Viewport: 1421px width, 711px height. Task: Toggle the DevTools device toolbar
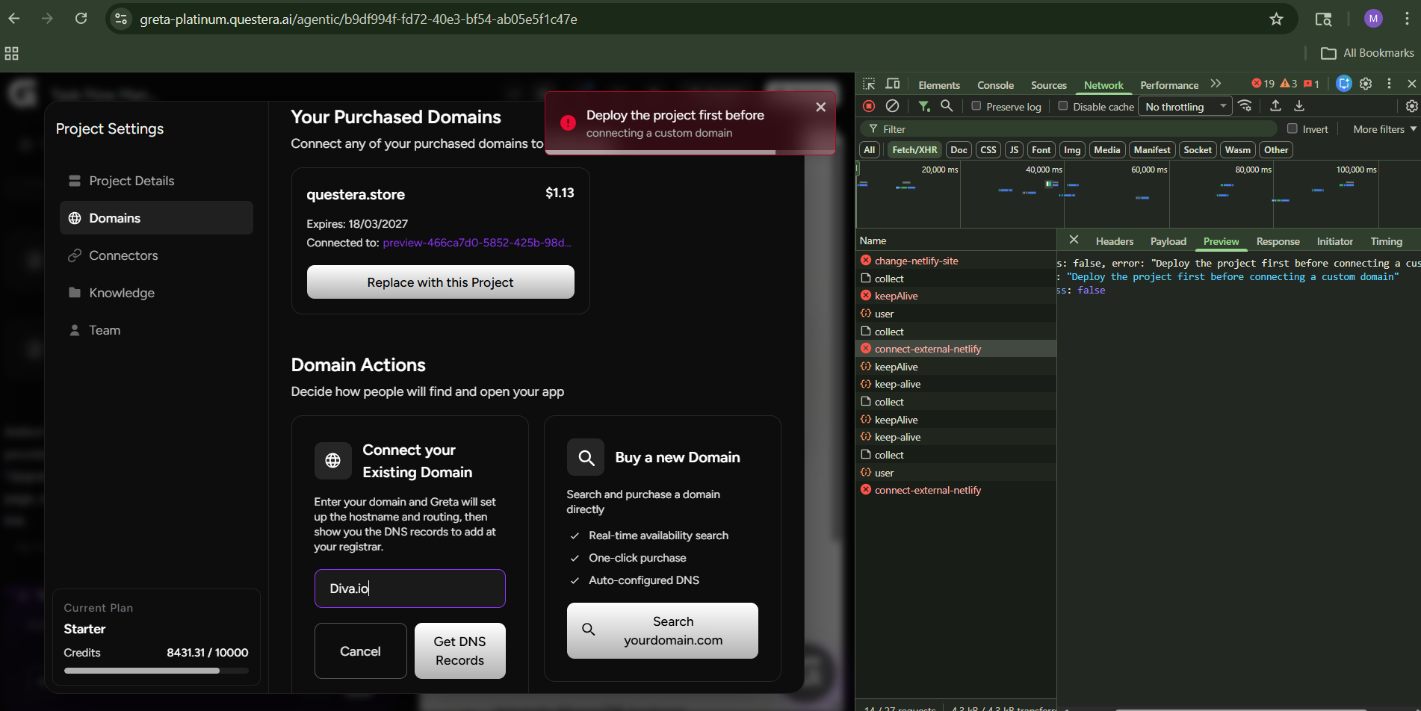[x=893, y=84]
